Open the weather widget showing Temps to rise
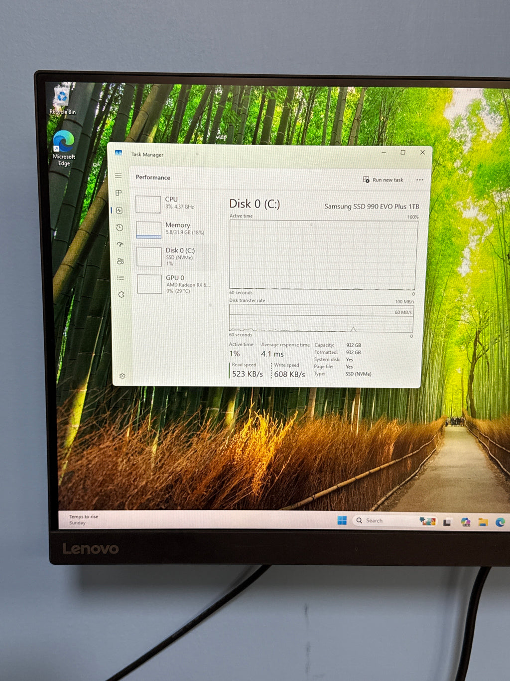510x681 pixels. point(84,520)
